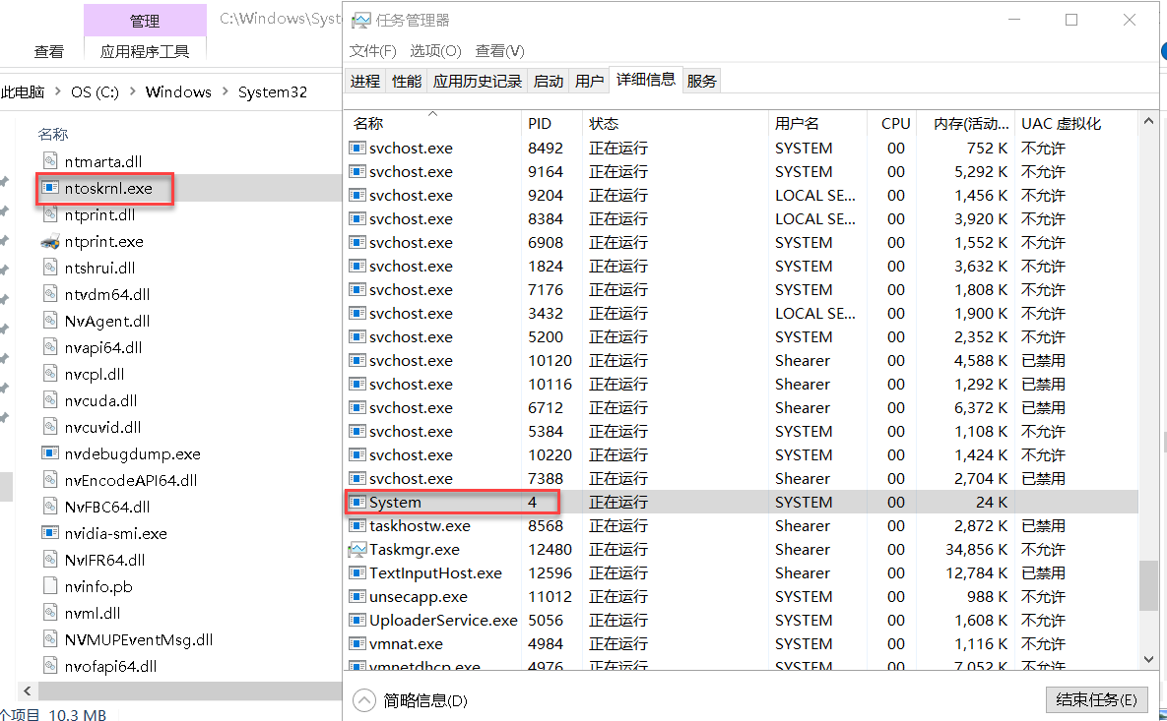Open the breadcrumb arrow after Windows

224,90
